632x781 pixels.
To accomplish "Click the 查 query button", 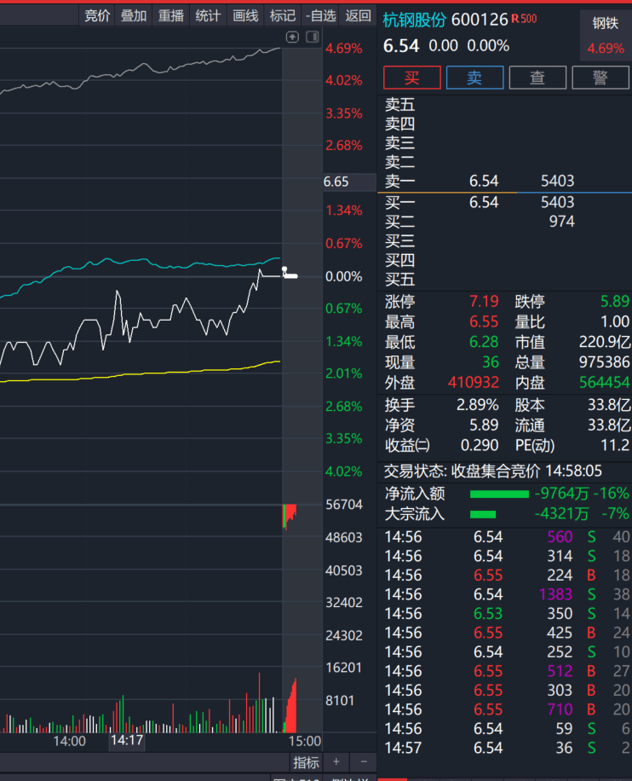I will (x=537, y=78).
